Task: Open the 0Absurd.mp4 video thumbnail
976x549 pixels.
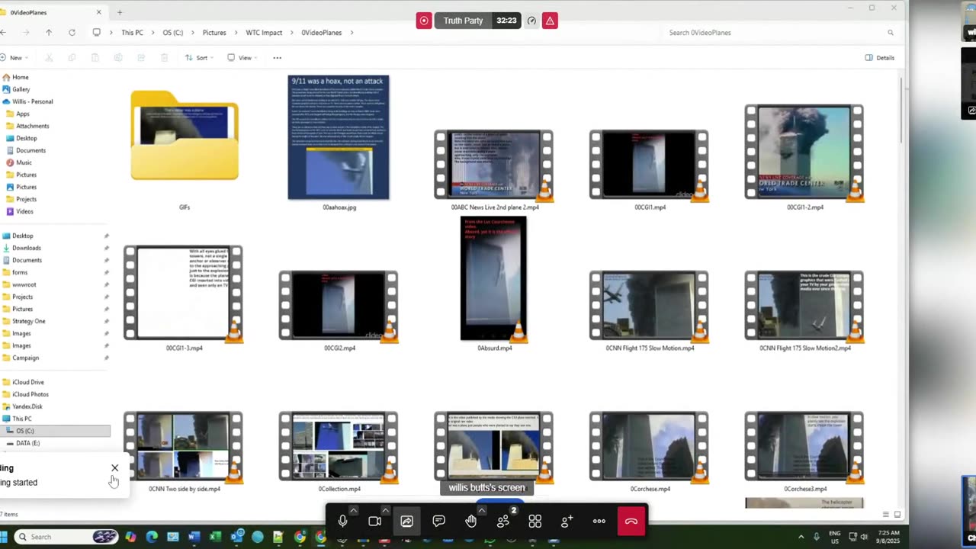Action: [493, 279]
